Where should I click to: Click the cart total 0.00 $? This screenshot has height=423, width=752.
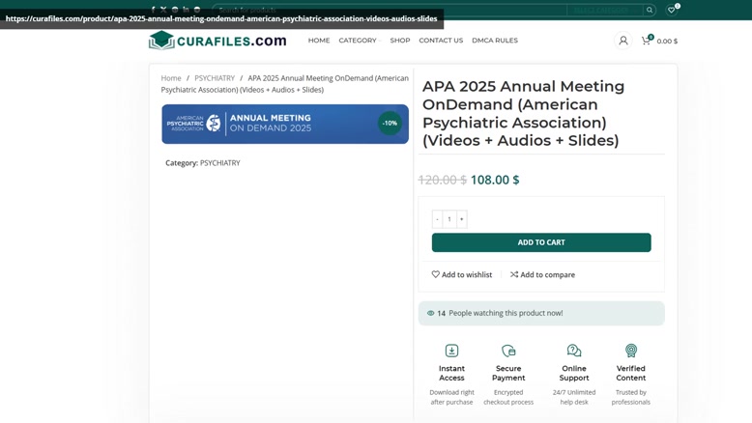[667, 42]
